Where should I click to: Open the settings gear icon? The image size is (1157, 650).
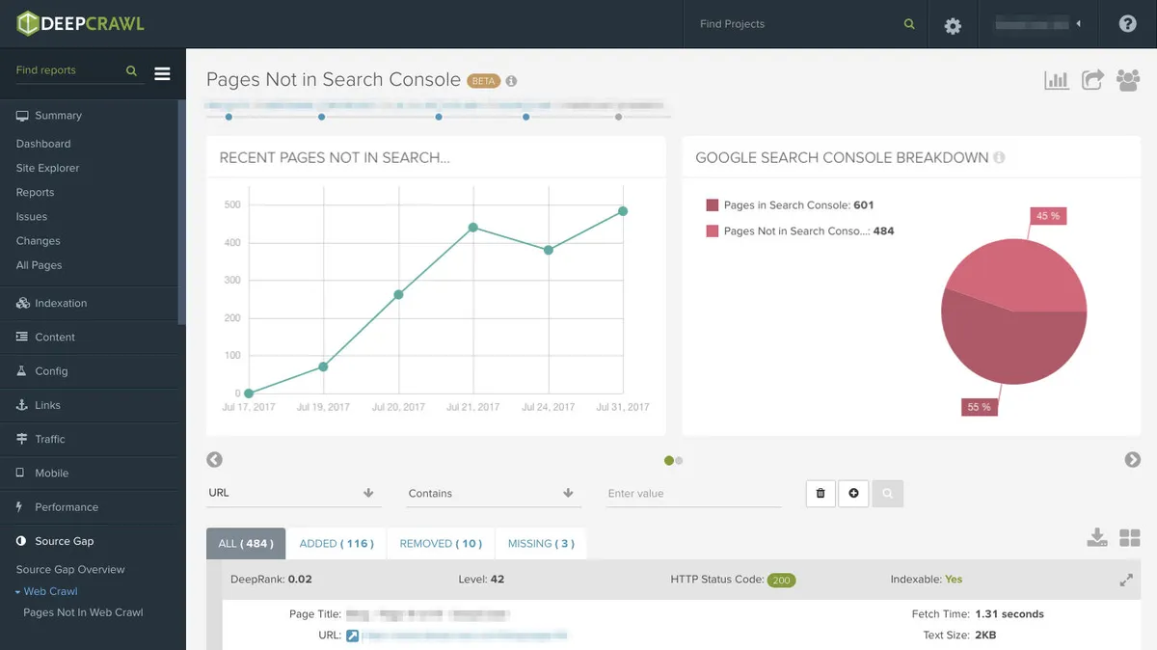(953, 25)
